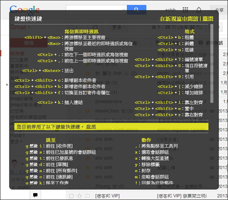Click the m 忽略會話群組 shortcut row
The image size is (228, 200).
tap(152, 177)
